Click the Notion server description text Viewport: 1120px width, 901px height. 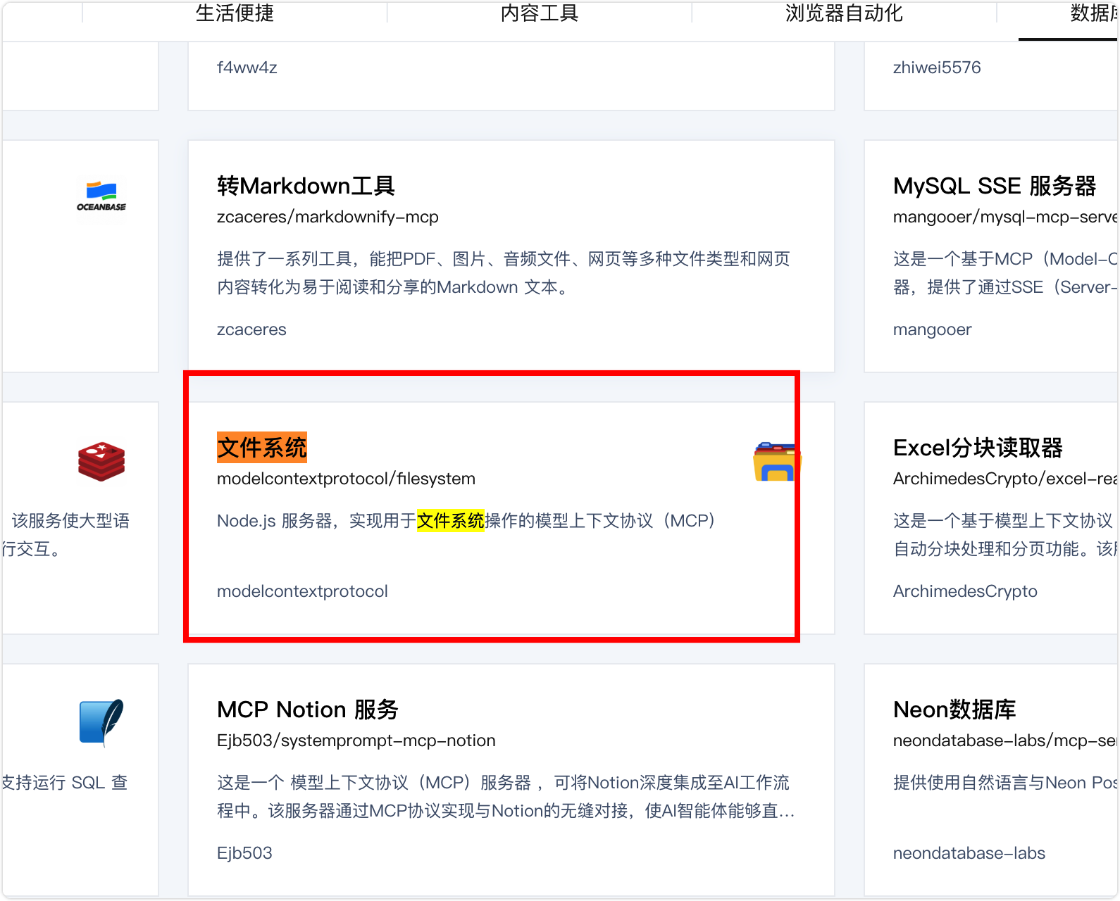506,797
